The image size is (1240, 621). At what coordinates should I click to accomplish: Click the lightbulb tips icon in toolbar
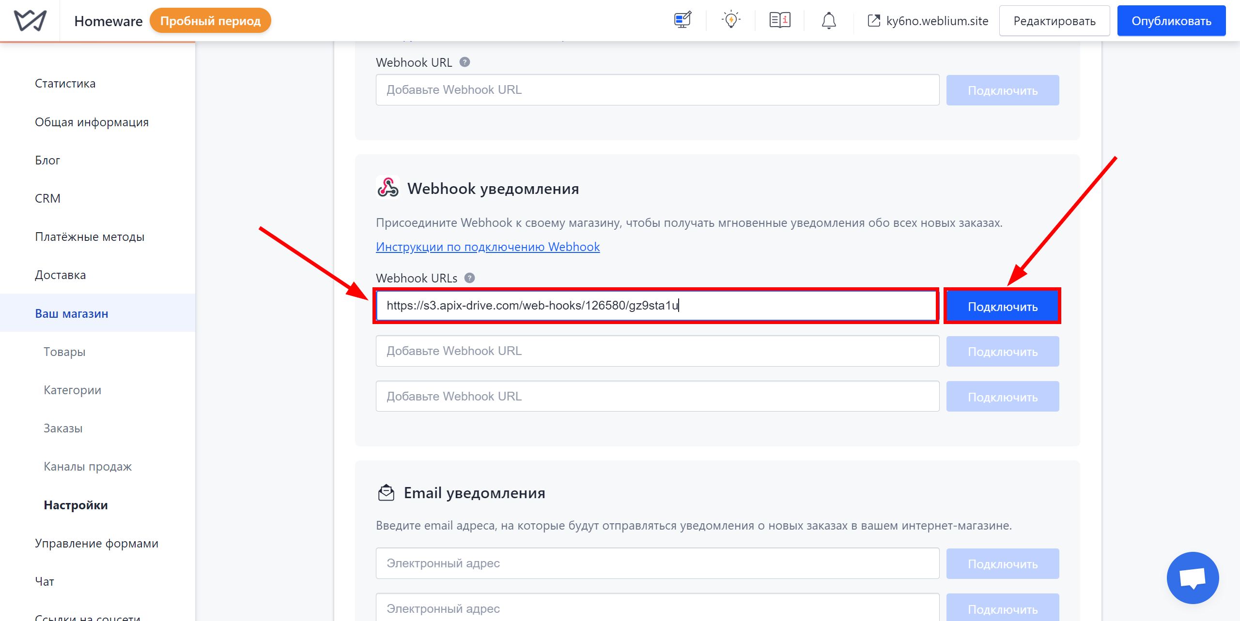(730, 19)
